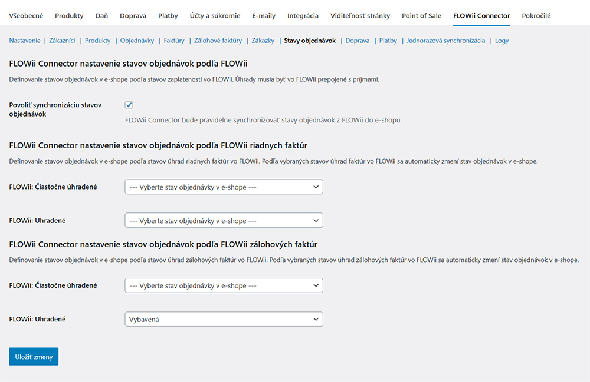Open the Zákazníci sub-section link
Image resolution: width=590 pixels, height=382 pixels.
(63, 41)
